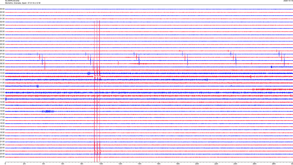Choose the 22m axis tick label
This screenshot has height=165, width=293.
coord(216,164)
